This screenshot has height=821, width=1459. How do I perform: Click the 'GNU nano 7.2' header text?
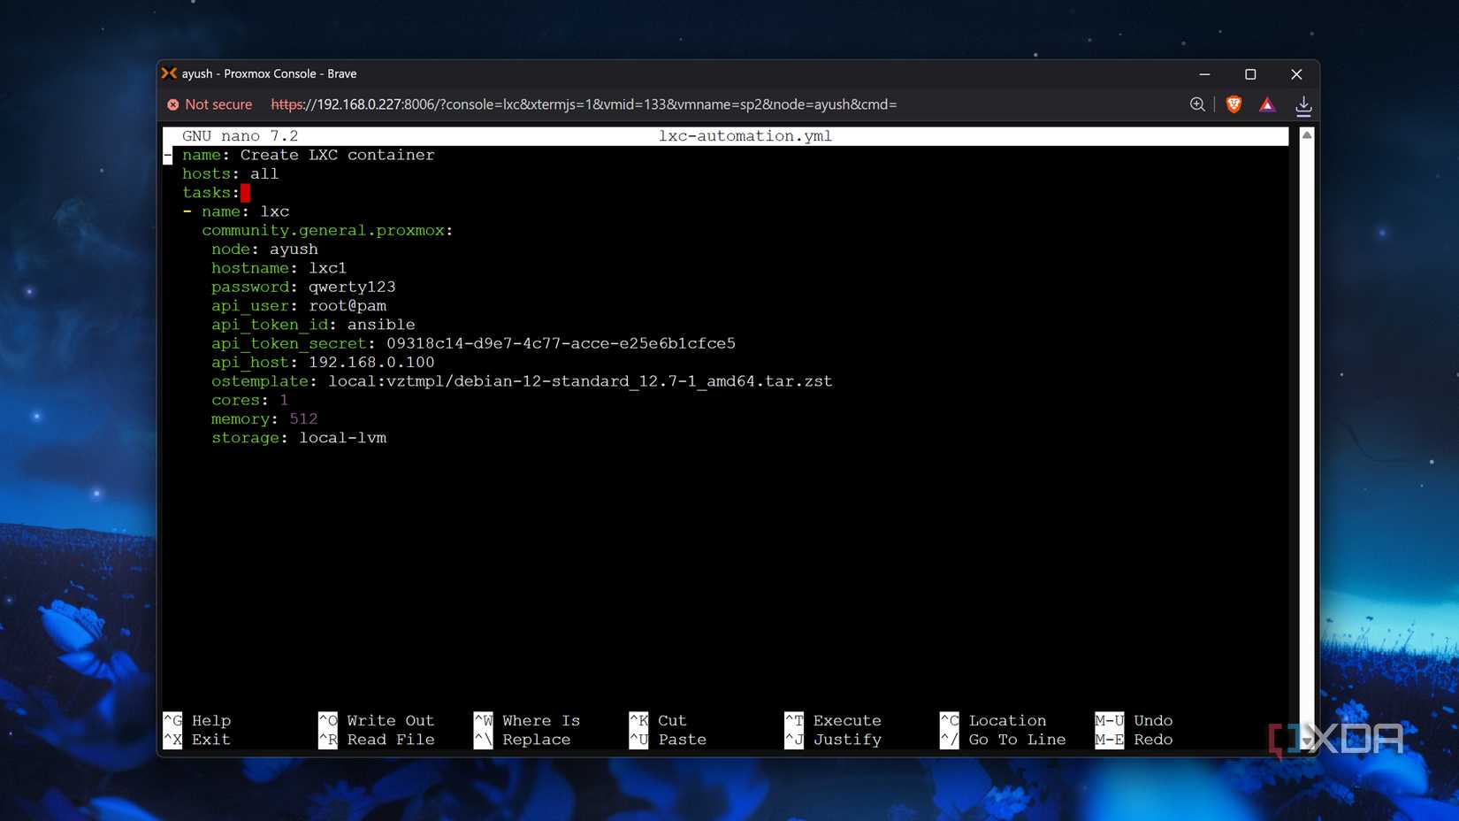[x=241, y=136]
